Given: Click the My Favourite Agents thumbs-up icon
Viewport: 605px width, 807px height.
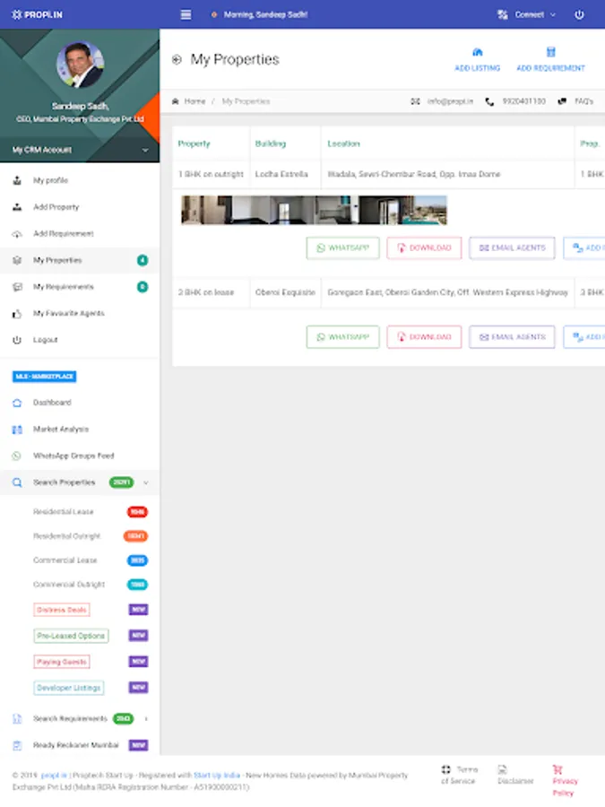Looking at the screenshot, I should point(17,314).
